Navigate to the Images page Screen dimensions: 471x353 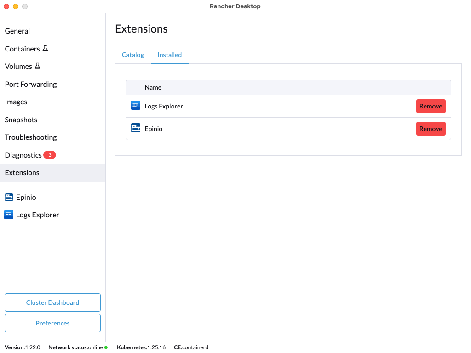click(x=16, y=102)
